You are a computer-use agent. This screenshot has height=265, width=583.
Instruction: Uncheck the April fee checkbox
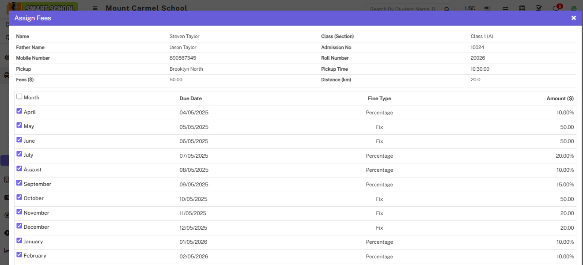coord(19,111)
